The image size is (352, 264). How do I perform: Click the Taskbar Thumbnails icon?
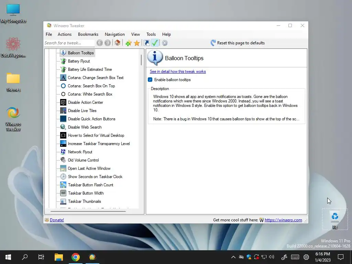[63, 201]
